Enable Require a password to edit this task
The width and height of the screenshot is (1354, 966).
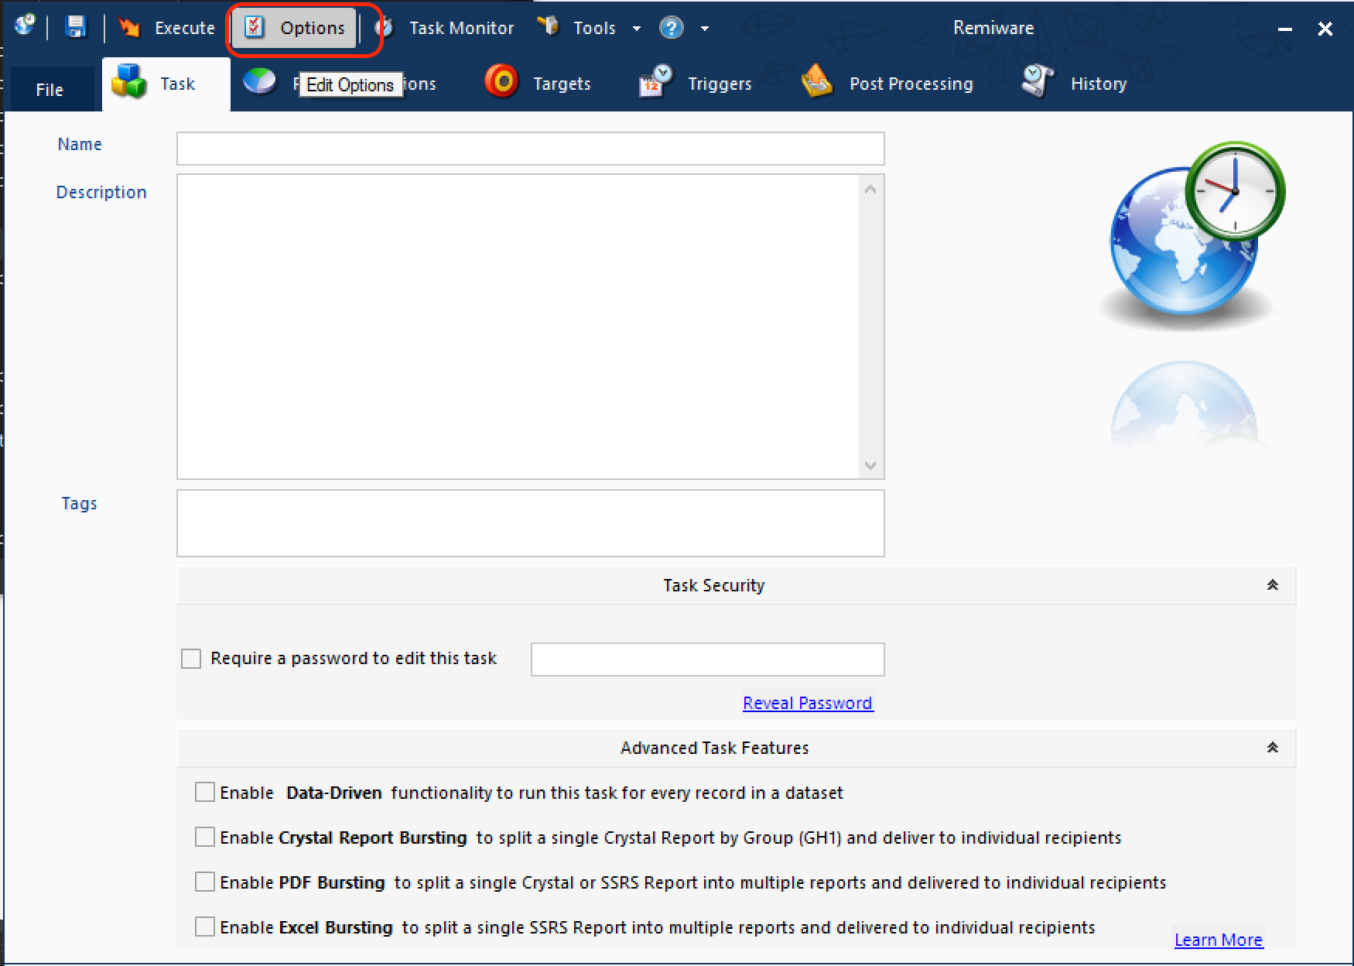point(191,659)
